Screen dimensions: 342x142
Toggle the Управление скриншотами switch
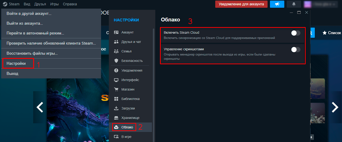click(296, 50)
